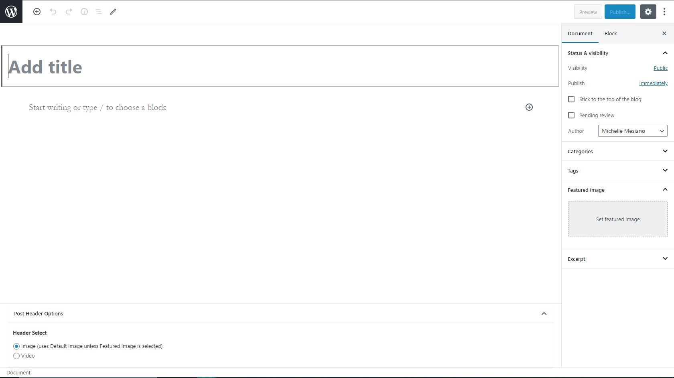Click the Publish button
The width and height of the screenshot is (674, 378).
(620, 12)
